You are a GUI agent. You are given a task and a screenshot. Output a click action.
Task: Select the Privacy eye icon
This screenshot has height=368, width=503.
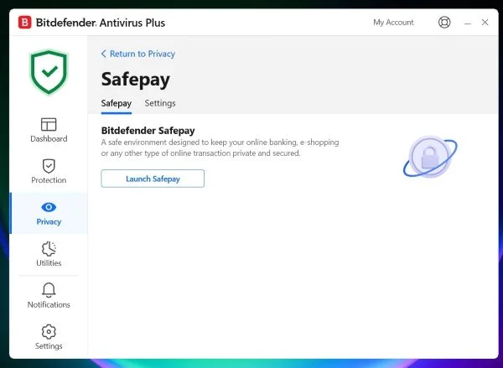point(49,207)
